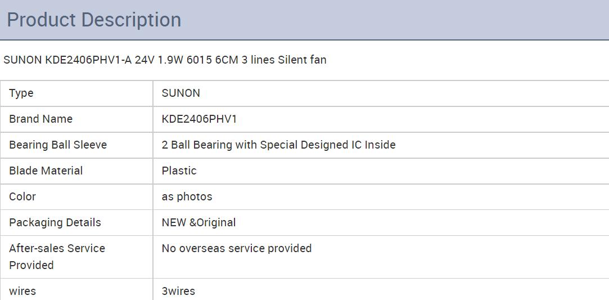Click the Brand Name label
The width and height of the screenshot is (609, 300).
click(41, 119)
